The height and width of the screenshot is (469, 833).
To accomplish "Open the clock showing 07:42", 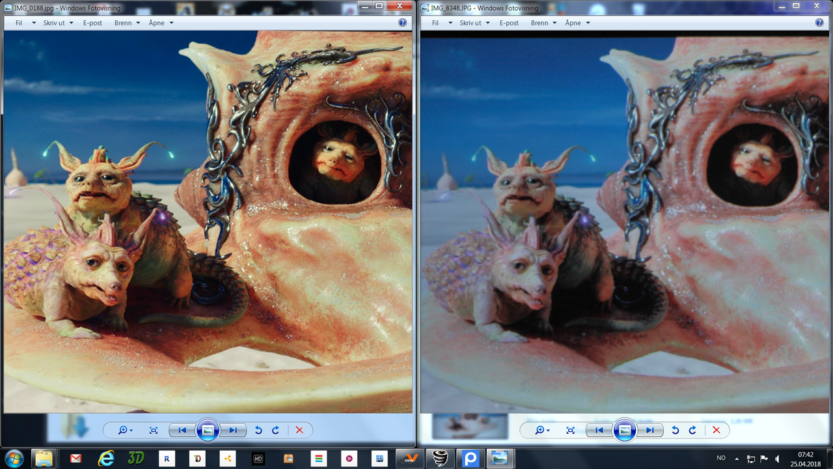I will (x=806, y=458).
